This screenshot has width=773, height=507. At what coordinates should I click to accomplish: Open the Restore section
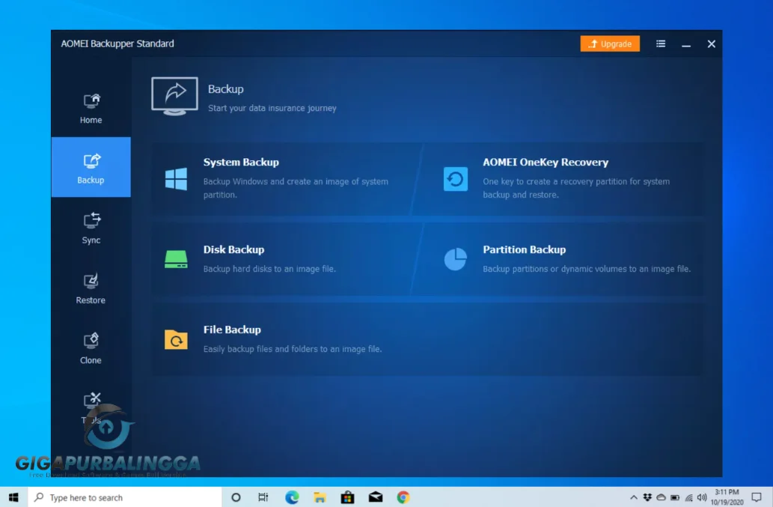tap(91, 288)
